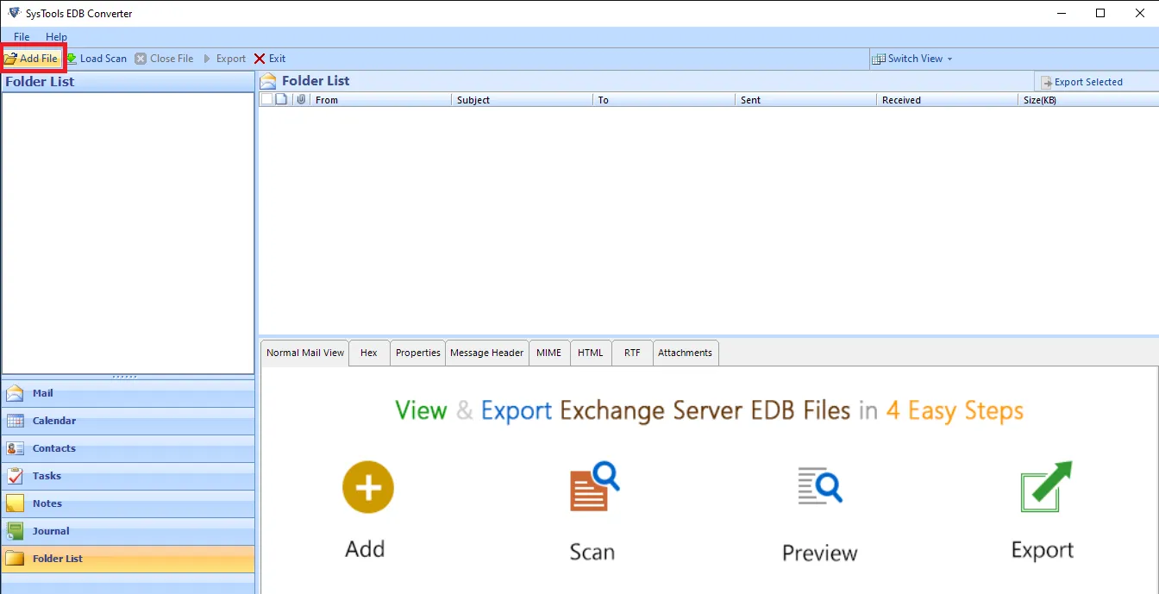Click the panel splitter grip above Mail
The height and width of the screenshot is (594, 1159).
125,377
